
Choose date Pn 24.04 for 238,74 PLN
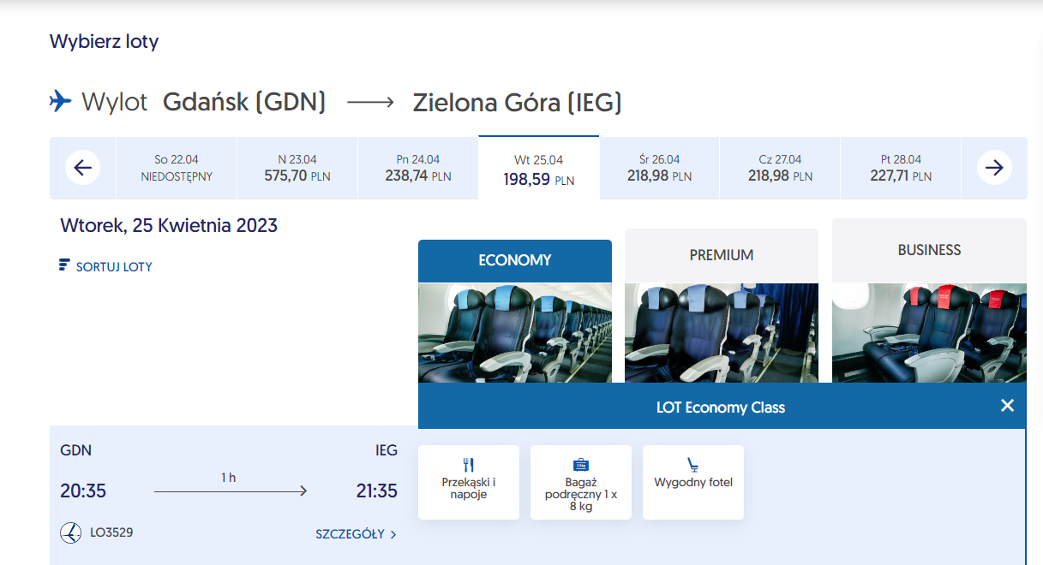(418, 168)
